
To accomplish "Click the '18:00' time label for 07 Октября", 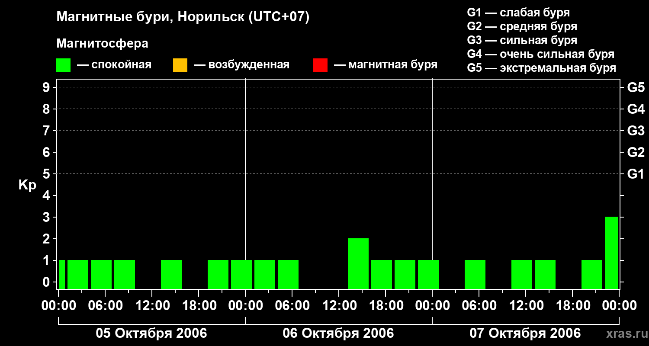I will point(572,306).
